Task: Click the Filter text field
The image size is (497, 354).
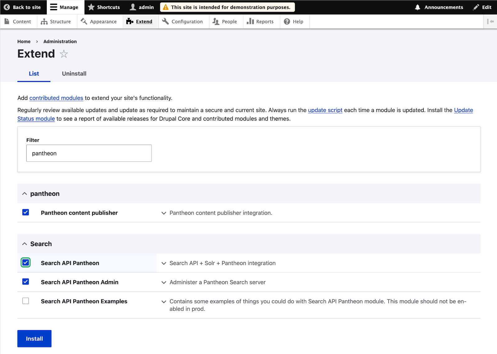Action: [89, 153]
